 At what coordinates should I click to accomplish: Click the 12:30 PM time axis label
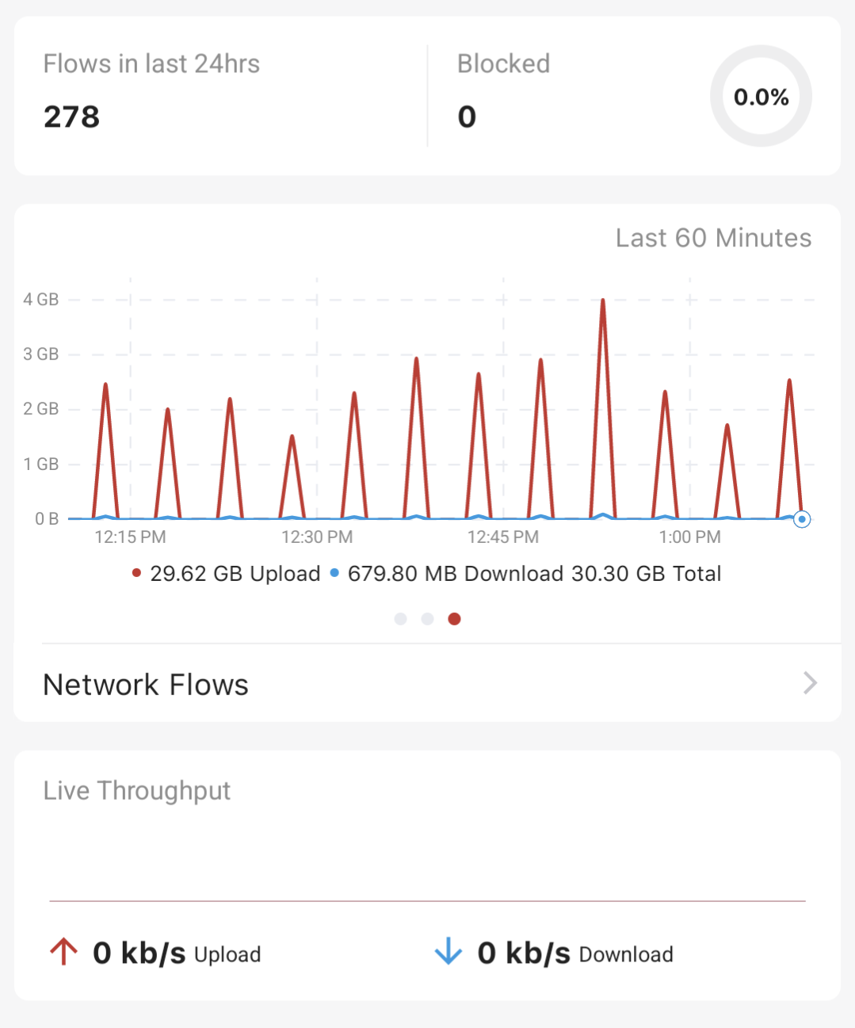pos(317,537)
